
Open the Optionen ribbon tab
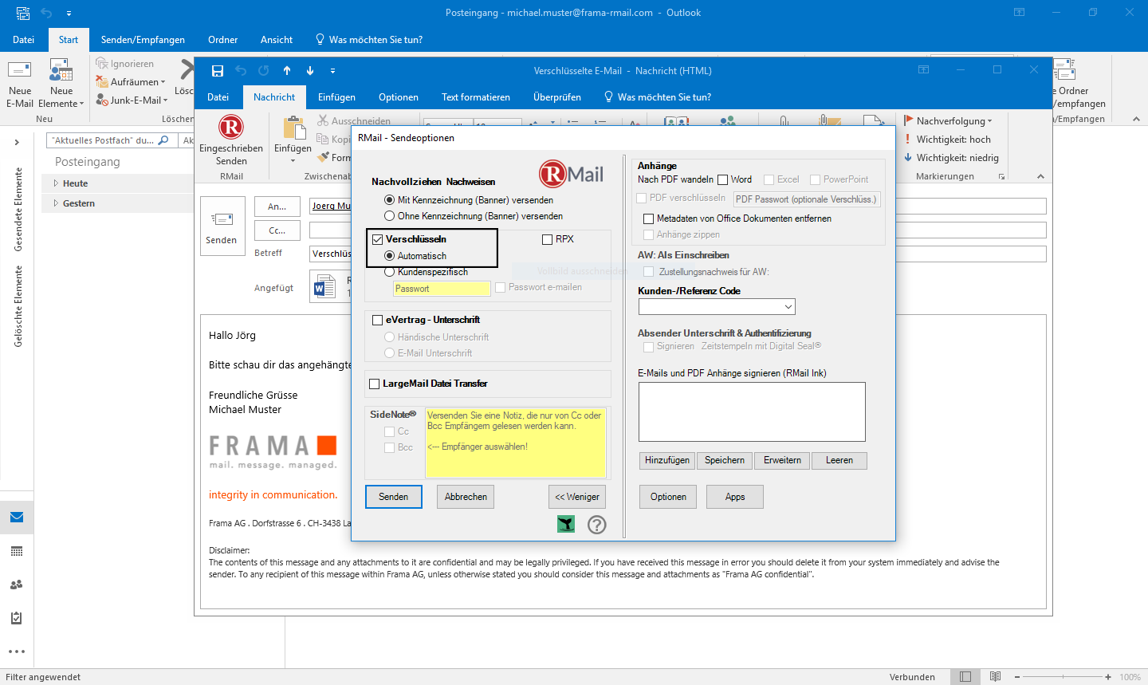point(399,97)
